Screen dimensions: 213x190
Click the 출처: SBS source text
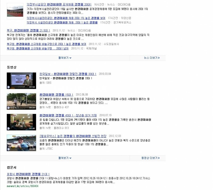45,83
